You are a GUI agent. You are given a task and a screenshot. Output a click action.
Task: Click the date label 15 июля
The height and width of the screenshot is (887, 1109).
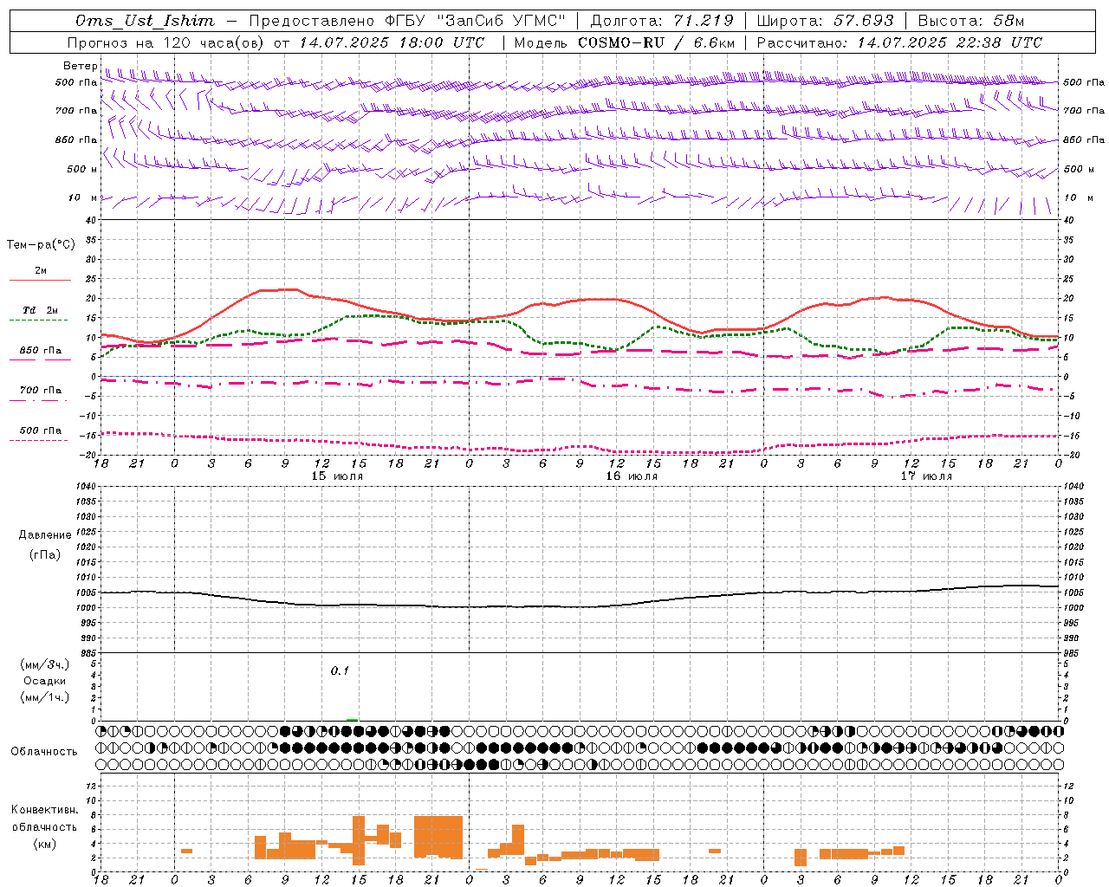coord(337,476)
